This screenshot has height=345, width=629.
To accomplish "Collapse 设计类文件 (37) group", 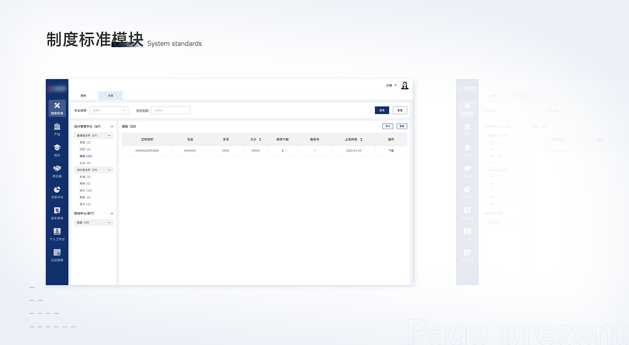I will pyautogui.click(x=94, y=170).
